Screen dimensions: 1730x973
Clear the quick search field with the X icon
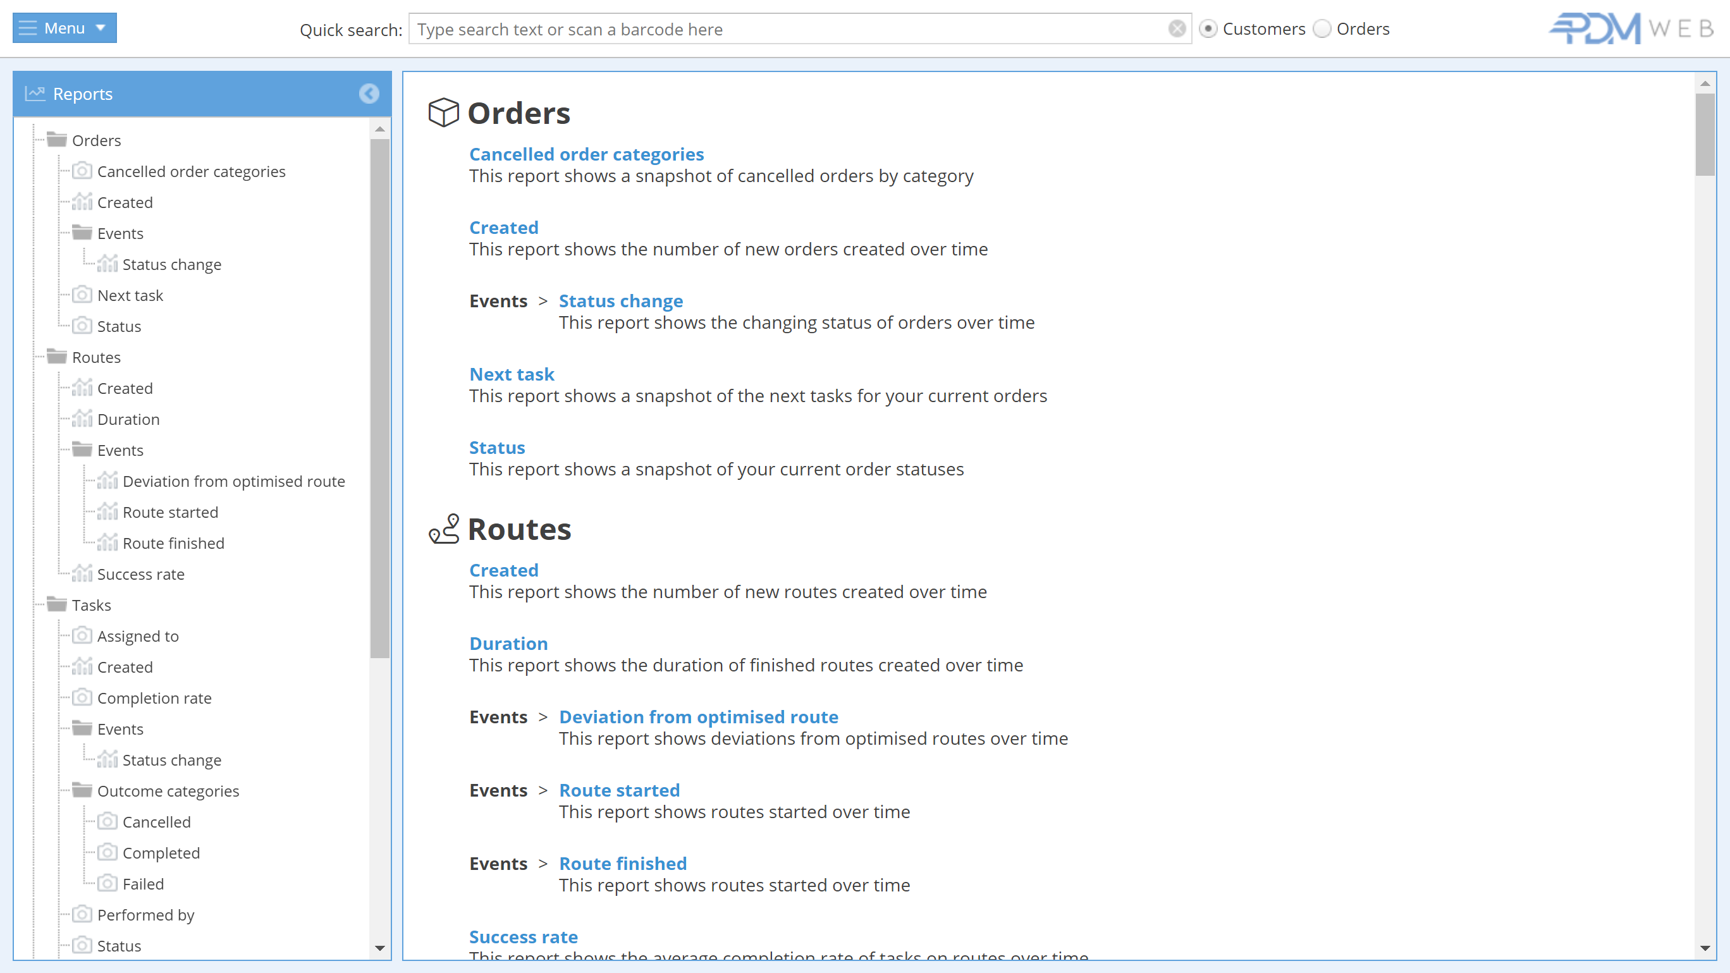pyautogui.click(x=1177, y=28)
